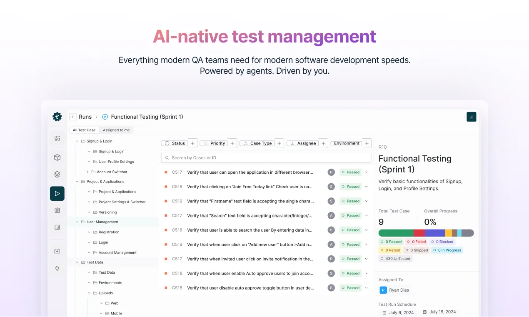529x317 pixels.
Task: Click end chevron on 'invite notification' row
Action: [x=367, y=259]
